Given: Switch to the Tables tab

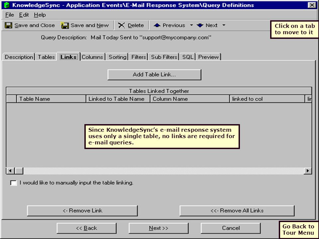Looking at the screenshot, I should pos(47,57).
